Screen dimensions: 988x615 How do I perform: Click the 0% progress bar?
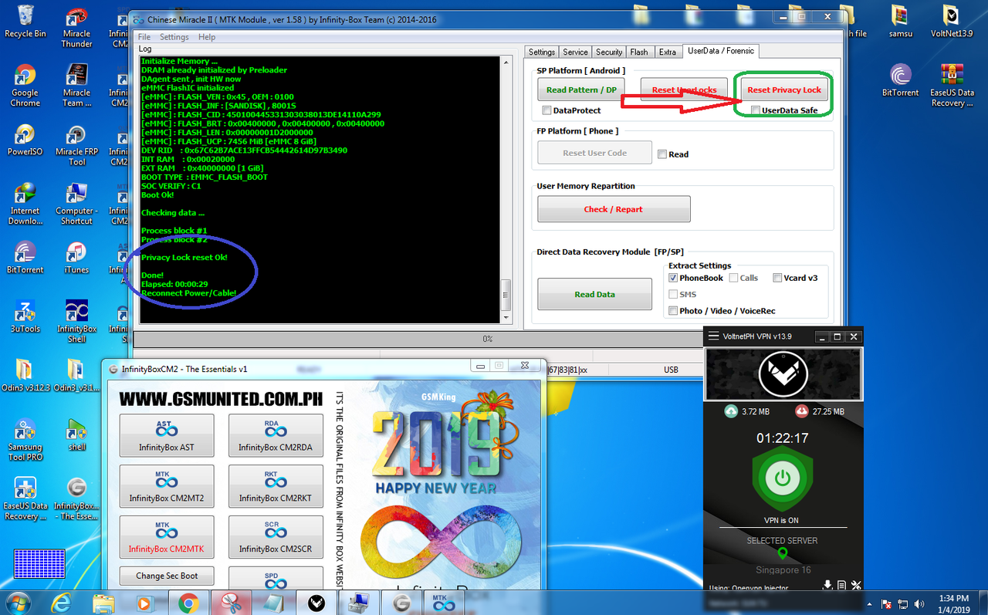pyautogui.click(x=488, y=339)
